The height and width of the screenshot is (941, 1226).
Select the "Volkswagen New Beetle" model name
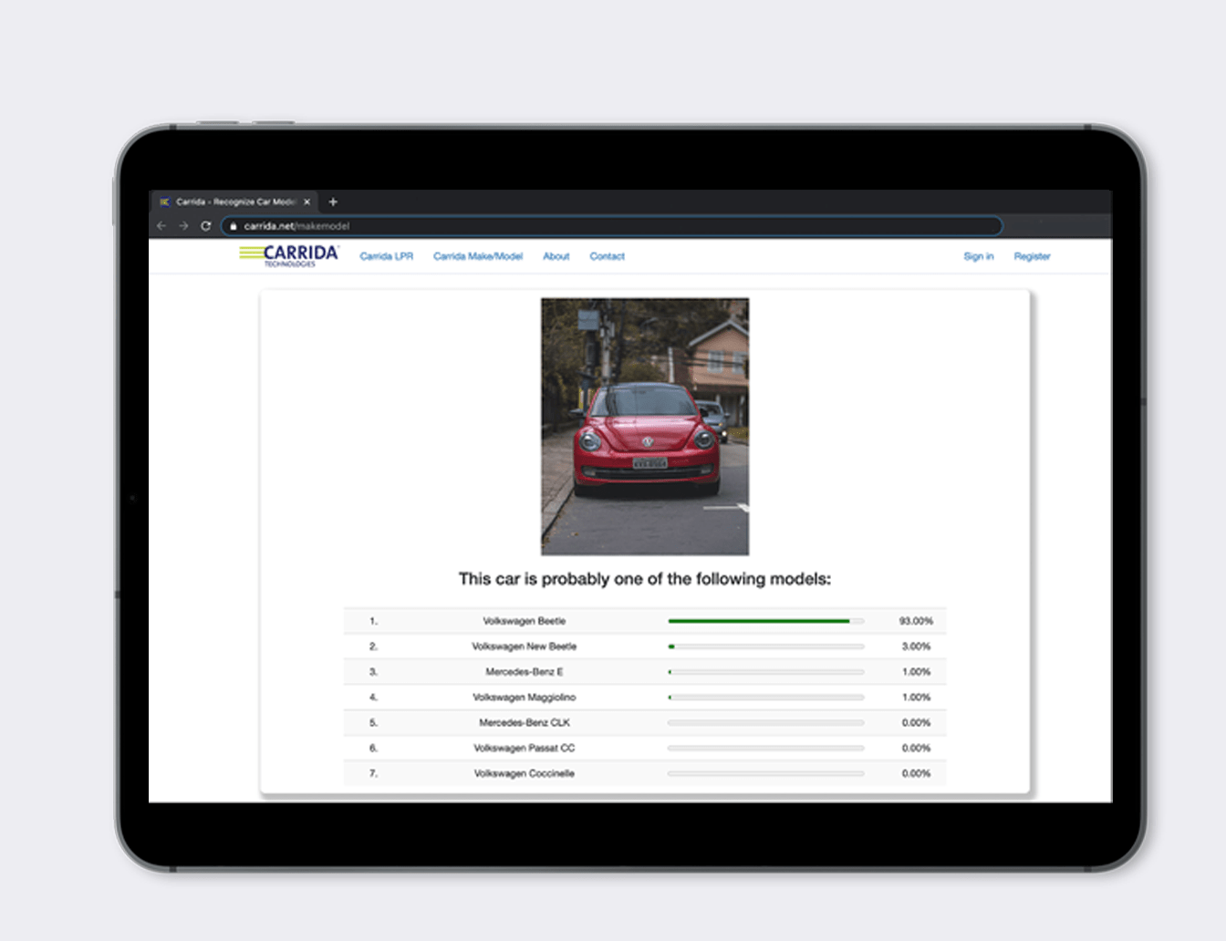point(525,646)
